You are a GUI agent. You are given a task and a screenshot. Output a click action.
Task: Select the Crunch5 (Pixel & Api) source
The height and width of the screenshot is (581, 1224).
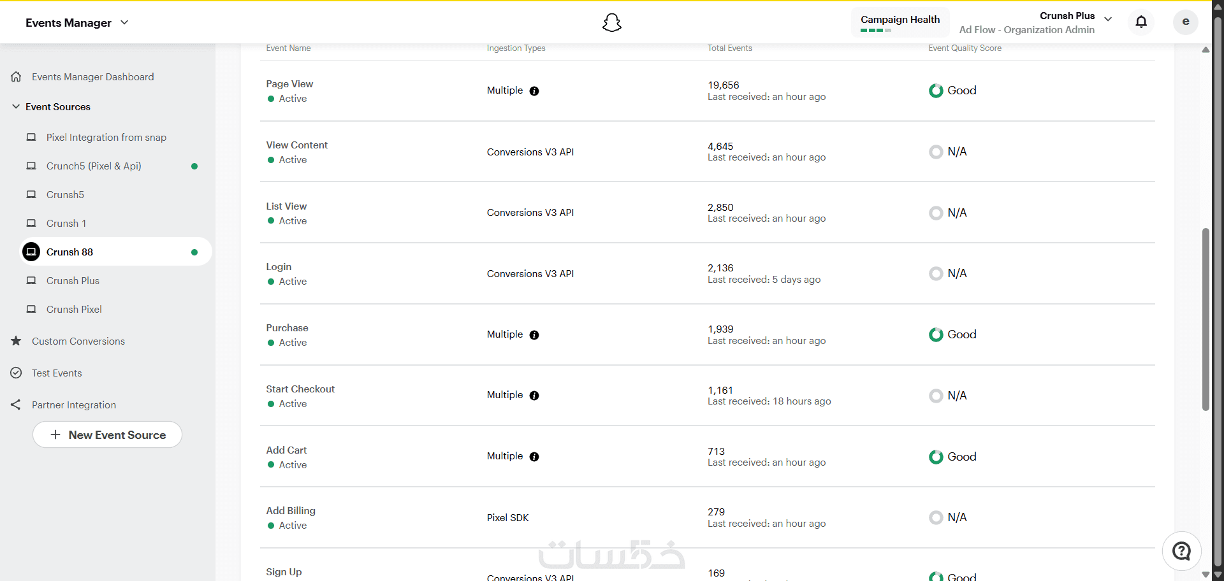(94, 166)
